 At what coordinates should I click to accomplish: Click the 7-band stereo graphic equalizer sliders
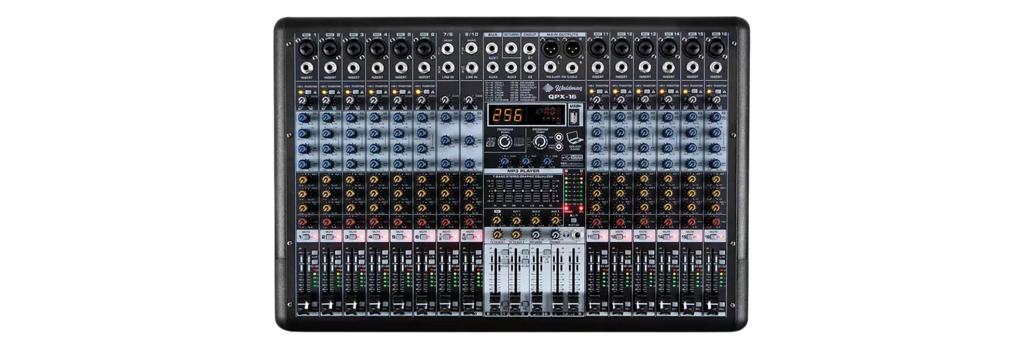523,192
